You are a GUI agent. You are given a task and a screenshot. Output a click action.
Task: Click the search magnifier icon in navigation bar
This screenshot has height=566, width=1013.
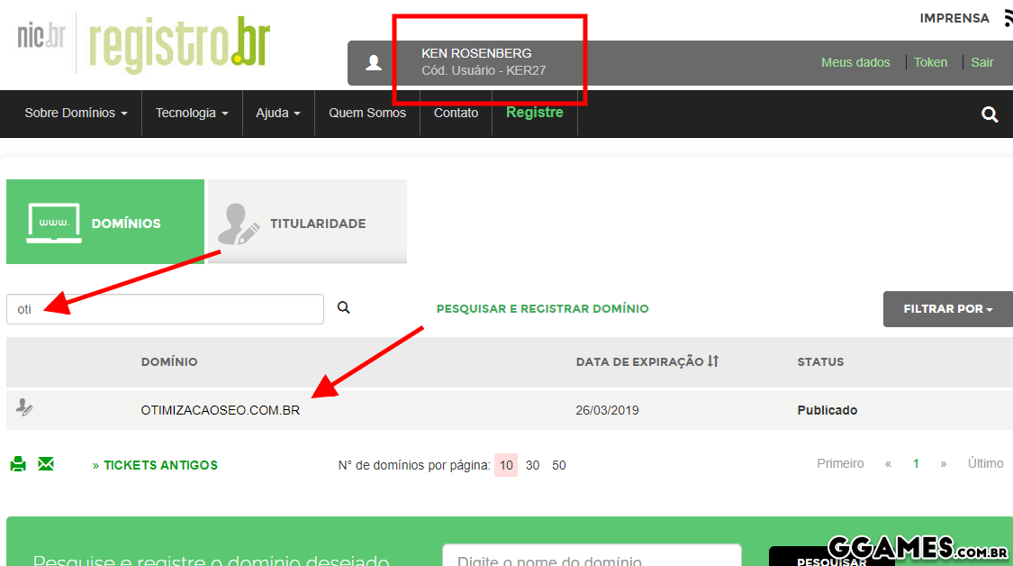[x=990, y=114]
